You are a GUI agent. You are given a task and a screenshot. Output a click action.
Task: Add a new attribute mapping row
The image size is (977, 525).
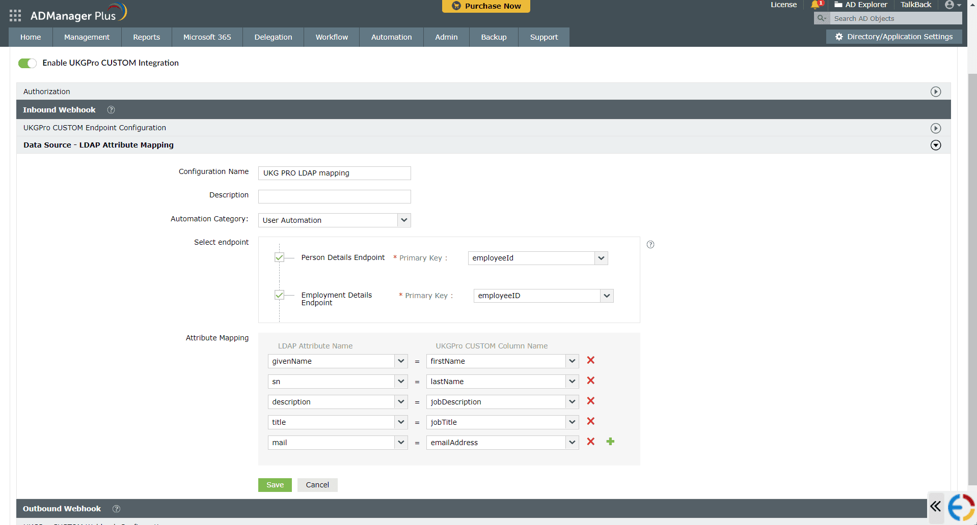pos(610,442)
